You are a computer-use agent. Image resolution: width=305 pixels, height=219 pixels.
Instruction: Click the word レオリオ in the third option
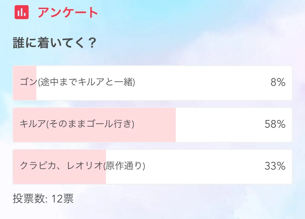[85, 166]
